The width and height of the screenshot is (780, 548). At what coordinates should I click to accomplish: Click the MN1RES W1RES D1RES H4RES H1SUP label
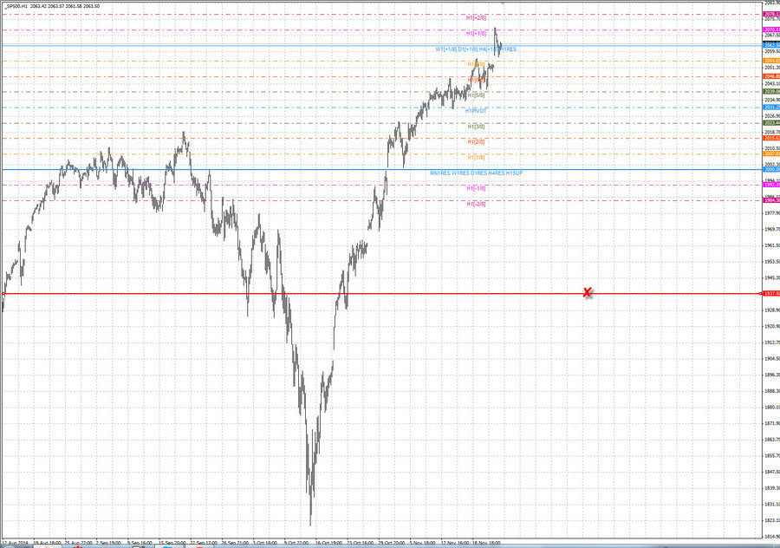476,173
